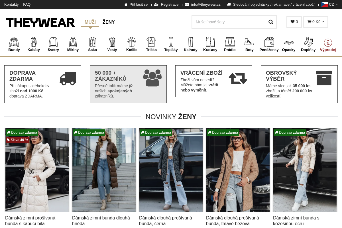Open the wishlist heart button

294,22
